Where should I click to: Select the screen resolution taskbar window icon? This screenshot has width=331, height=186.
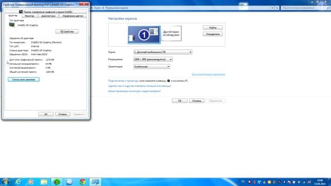point(95,182)
